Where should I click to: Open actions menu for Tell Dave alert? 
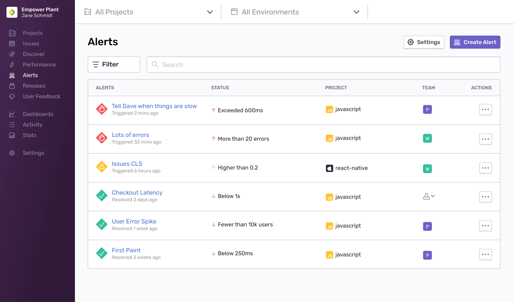coord(485,110)
